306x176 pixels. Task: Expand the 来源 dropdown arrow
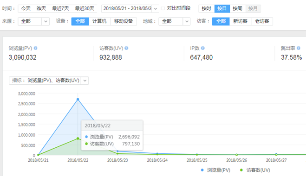pyautogui.click(x=46, y=21)
